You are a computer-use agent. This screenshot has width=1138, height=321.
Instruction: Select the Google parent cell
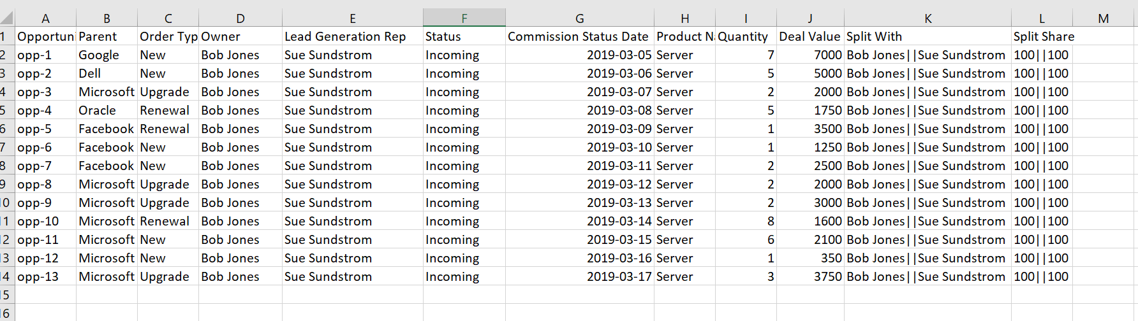tap(107, 55)
